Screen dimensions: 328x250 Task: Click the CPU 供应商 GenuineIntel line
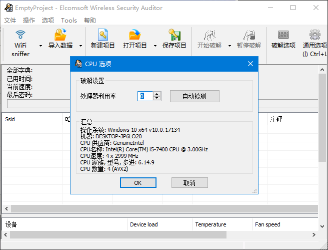pos(112,143)
